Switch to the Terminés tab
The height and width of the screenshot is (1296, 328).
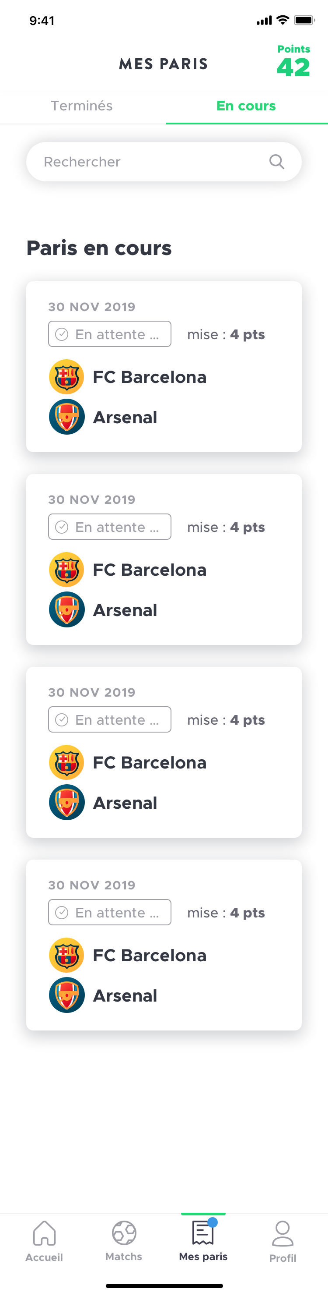point(82,106)
